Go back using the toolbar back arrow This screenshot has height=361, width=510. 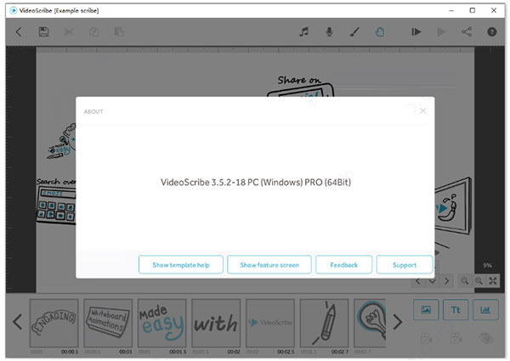pyautogui.click(x=19, y=31)
